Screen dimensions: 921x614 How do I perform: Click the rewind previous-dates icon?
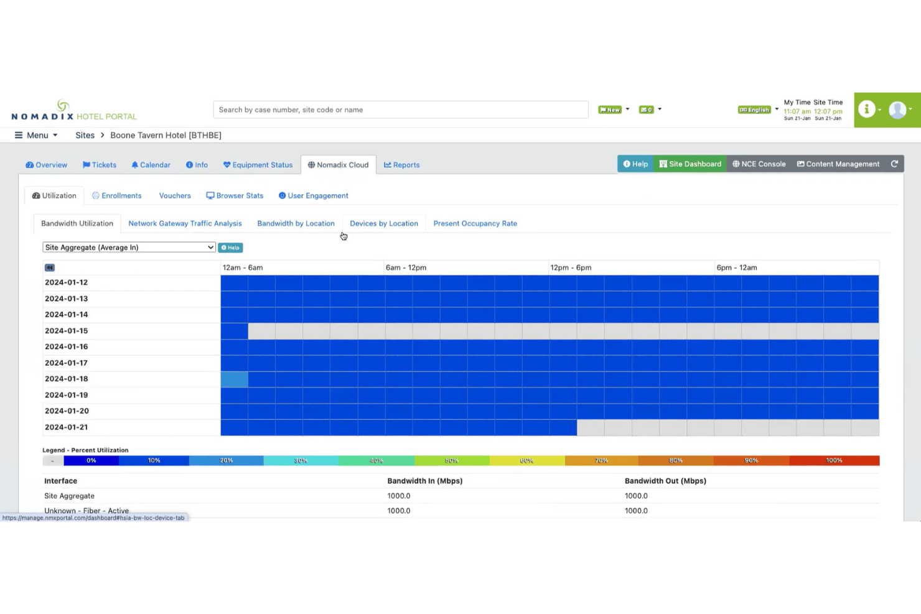coord(50,267)
